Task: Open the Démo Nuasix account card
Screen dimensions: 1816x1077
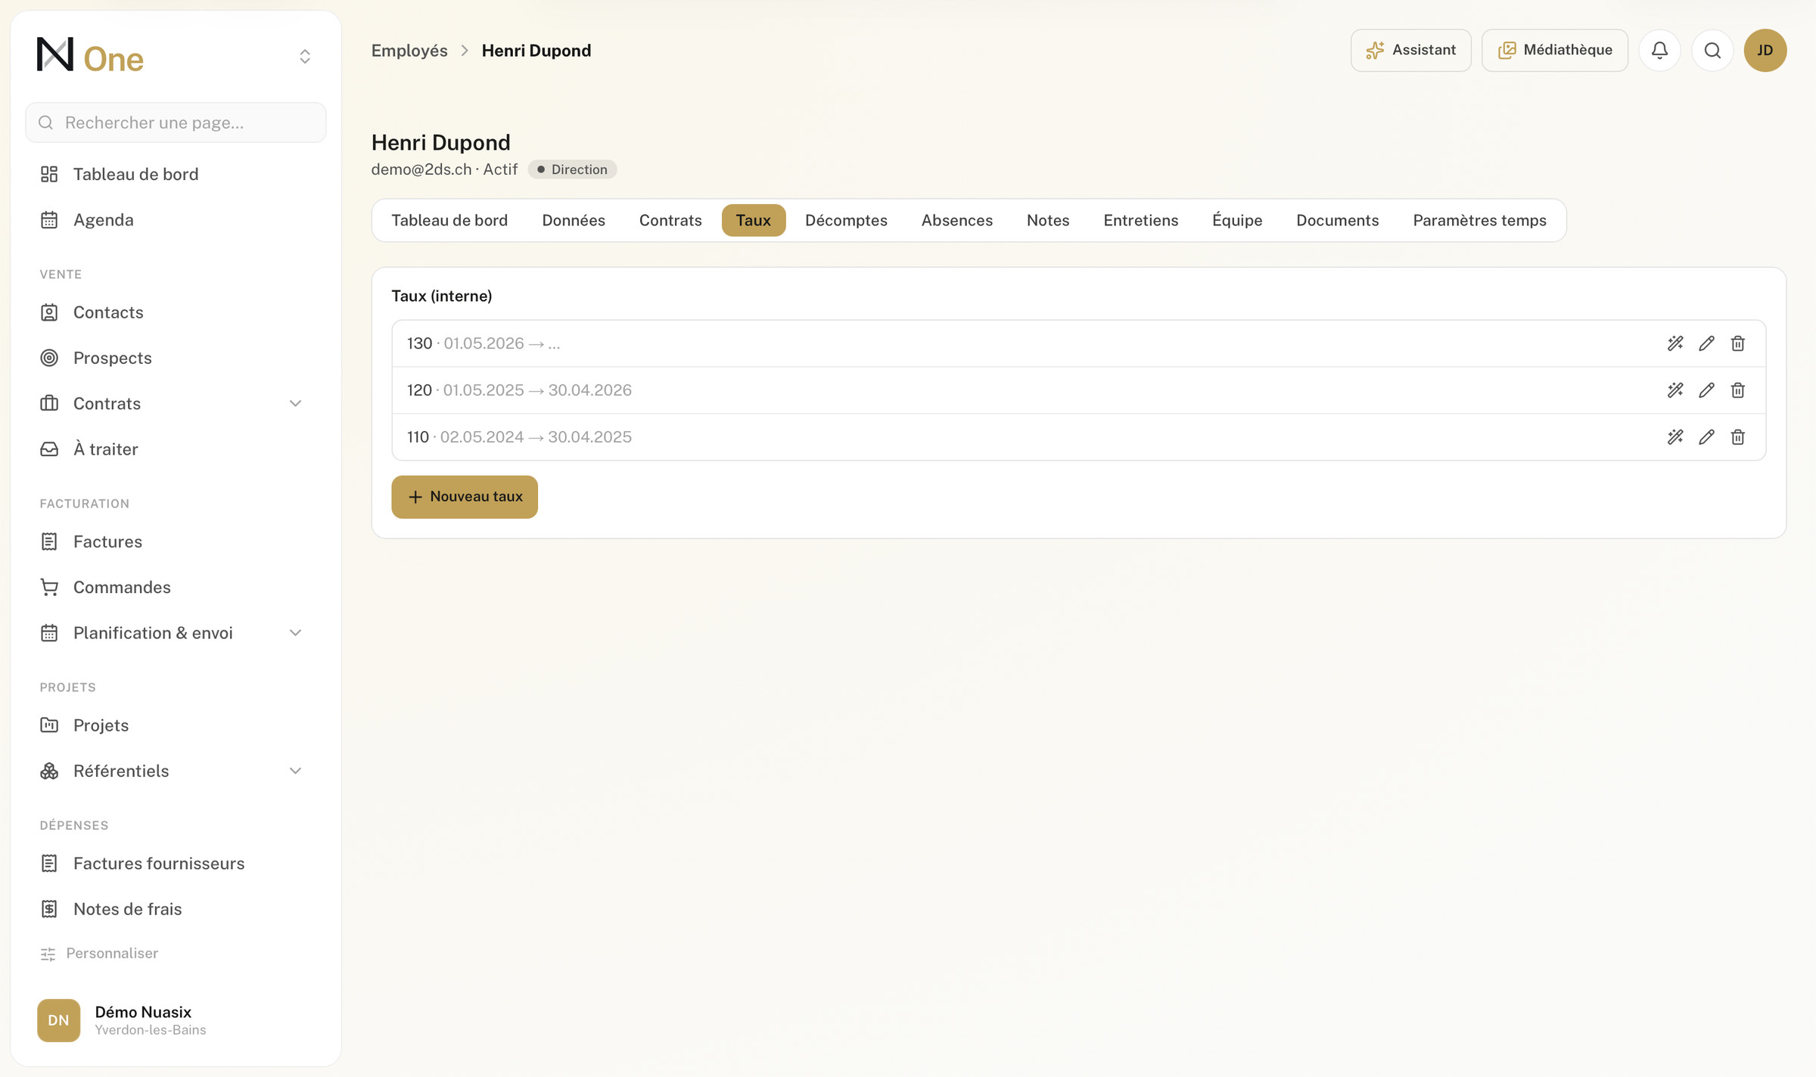Action: (176, 1020)
